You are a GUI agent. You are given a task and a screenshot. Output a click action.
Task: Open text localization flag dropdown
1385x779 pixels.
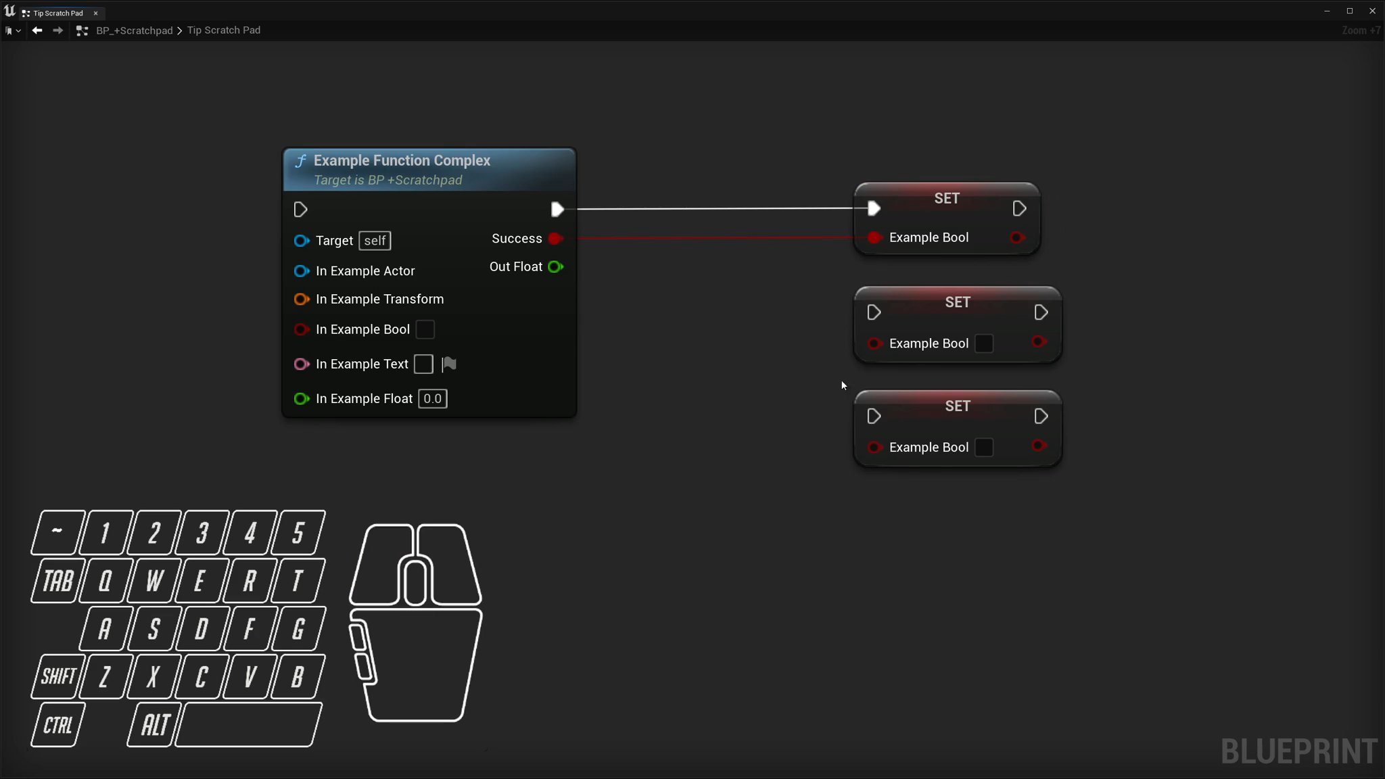[x=449, y=364]
